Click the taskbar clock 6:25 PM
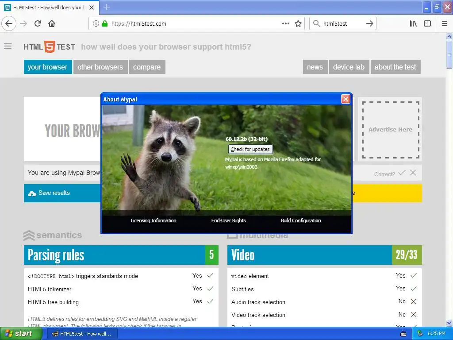The width and height of the screenshot is (453, 340). tap(437, 334)
